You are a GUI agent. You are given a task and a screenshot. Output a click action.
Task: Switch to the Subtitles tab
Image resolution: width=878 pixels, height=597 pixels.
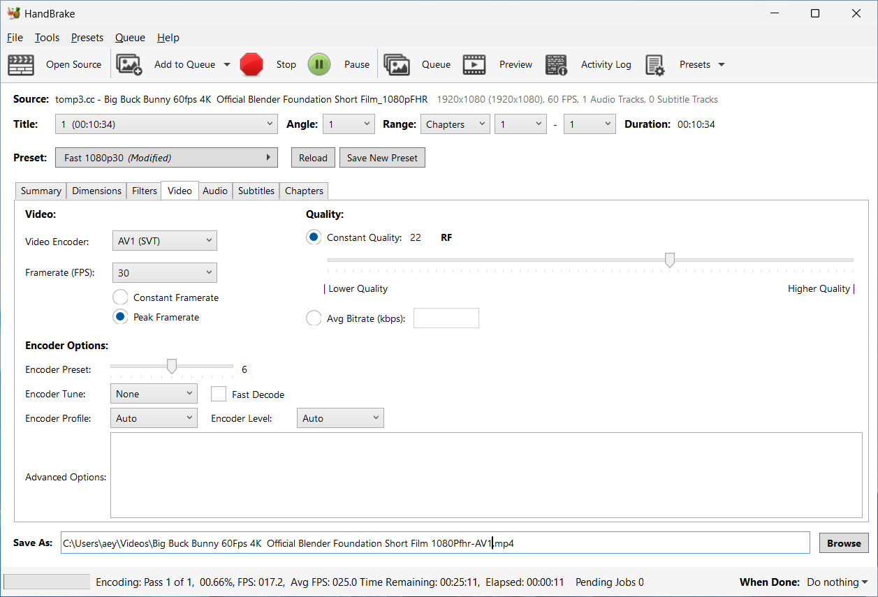[x=256, y=191]
